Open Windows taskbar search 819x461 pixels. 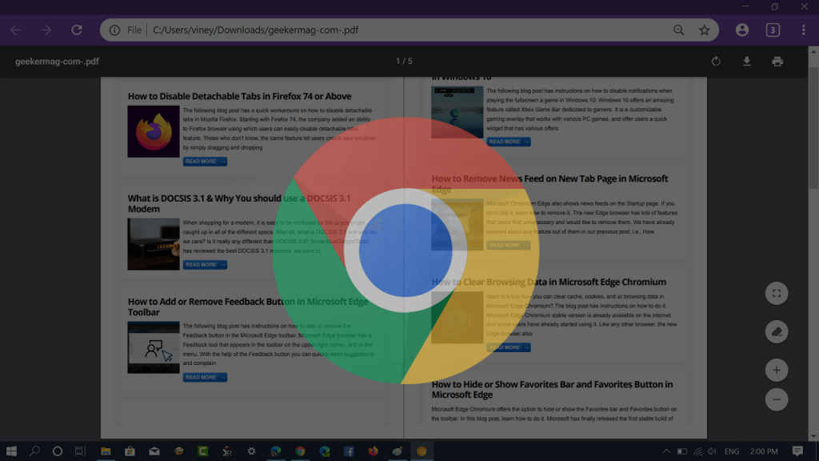[34, 451]
